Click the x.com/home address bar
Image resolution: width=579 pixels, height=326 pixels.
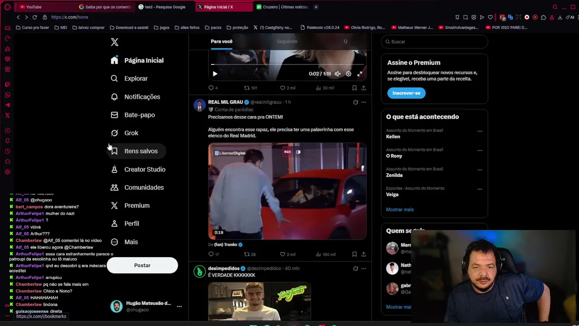tap(70, 17)
